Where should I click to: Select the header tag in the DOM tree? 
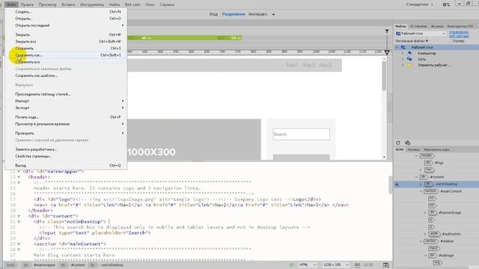427,155
